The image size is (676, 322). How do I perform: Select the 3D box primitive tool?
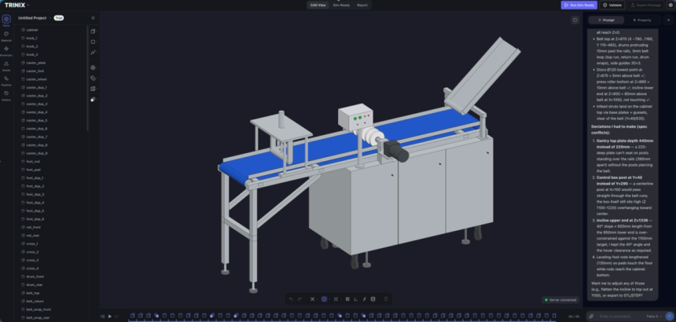(93, 31)
